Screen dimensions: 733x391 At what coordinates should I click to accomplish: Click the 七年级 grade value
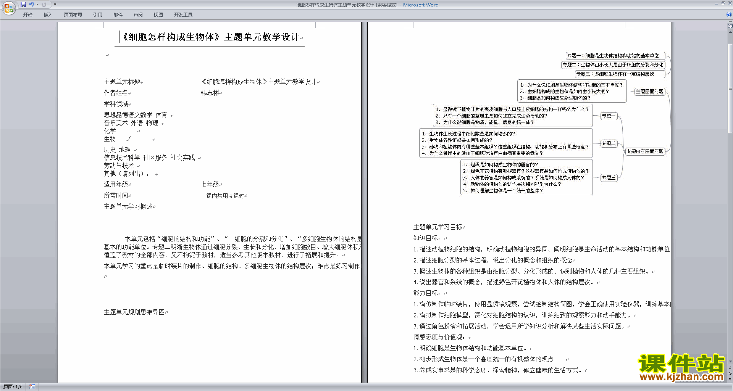tap(210, 184)
